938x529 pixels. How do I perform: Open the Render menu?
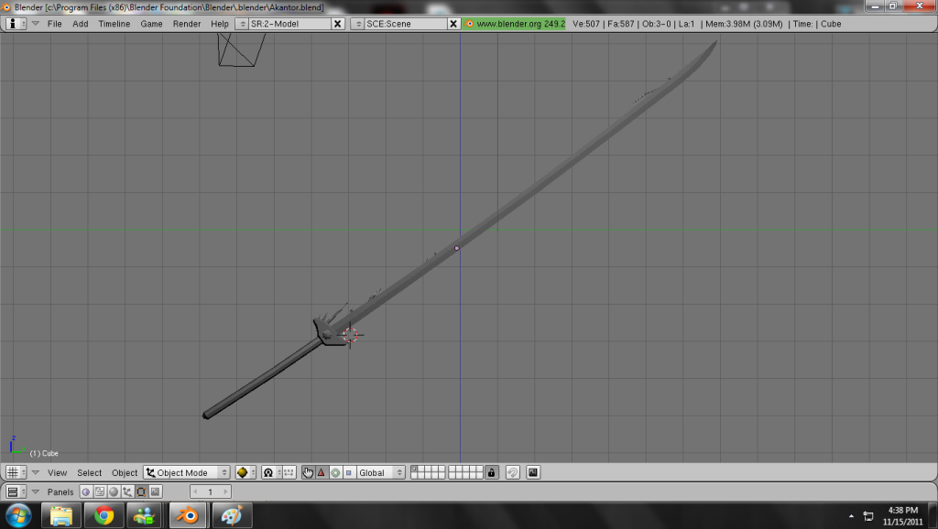187,24
